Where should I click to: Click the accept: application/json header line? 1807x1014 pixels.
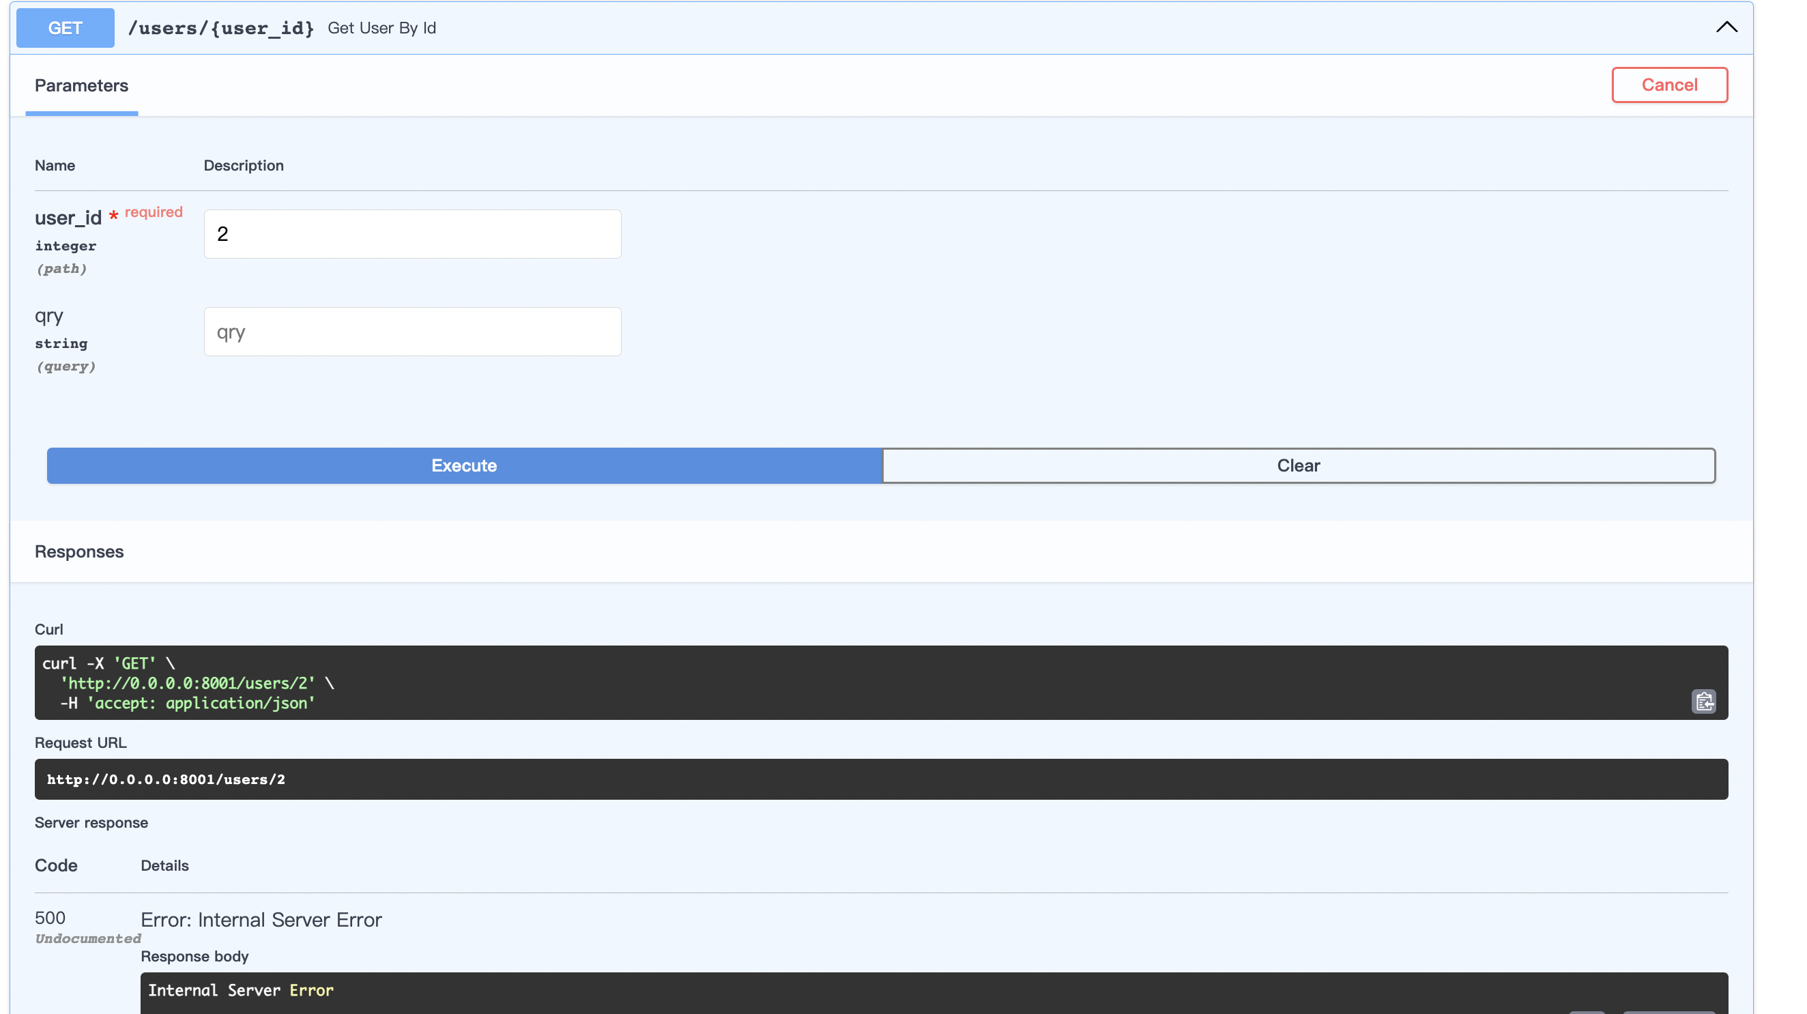pos(201,704)
